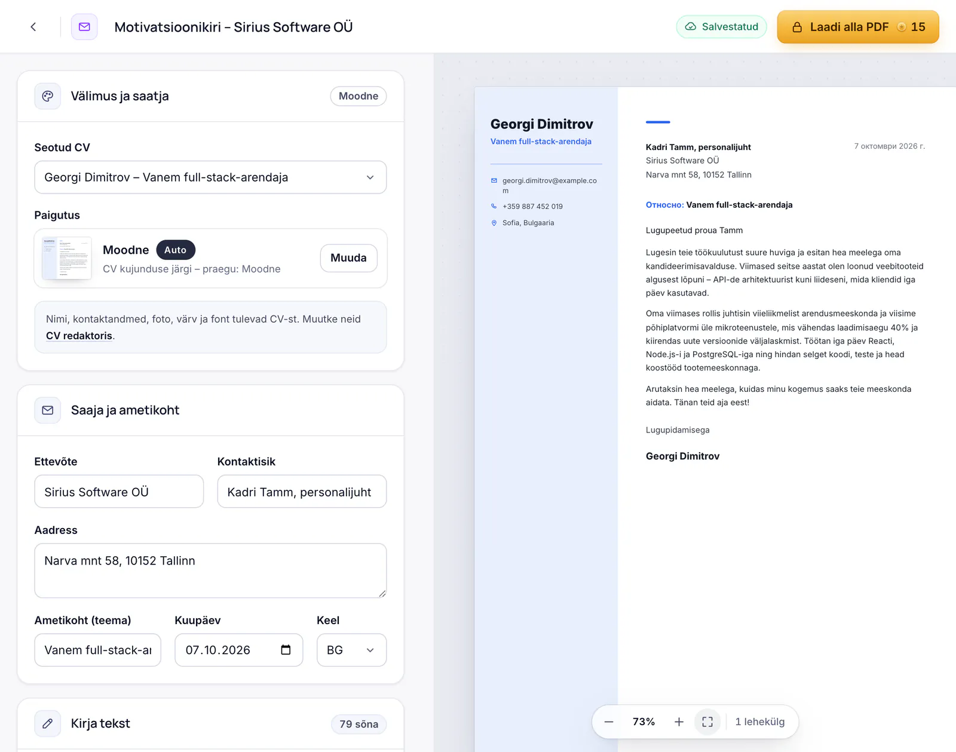Click the 'Относно' subject line in the letter
This screenshot has height=752, width=956.
pos(719,205)
